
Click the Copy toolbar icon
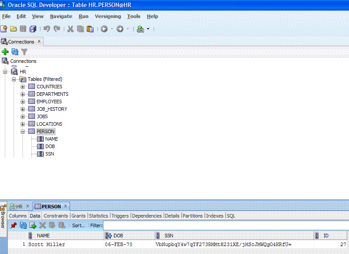tap(80, 29)
